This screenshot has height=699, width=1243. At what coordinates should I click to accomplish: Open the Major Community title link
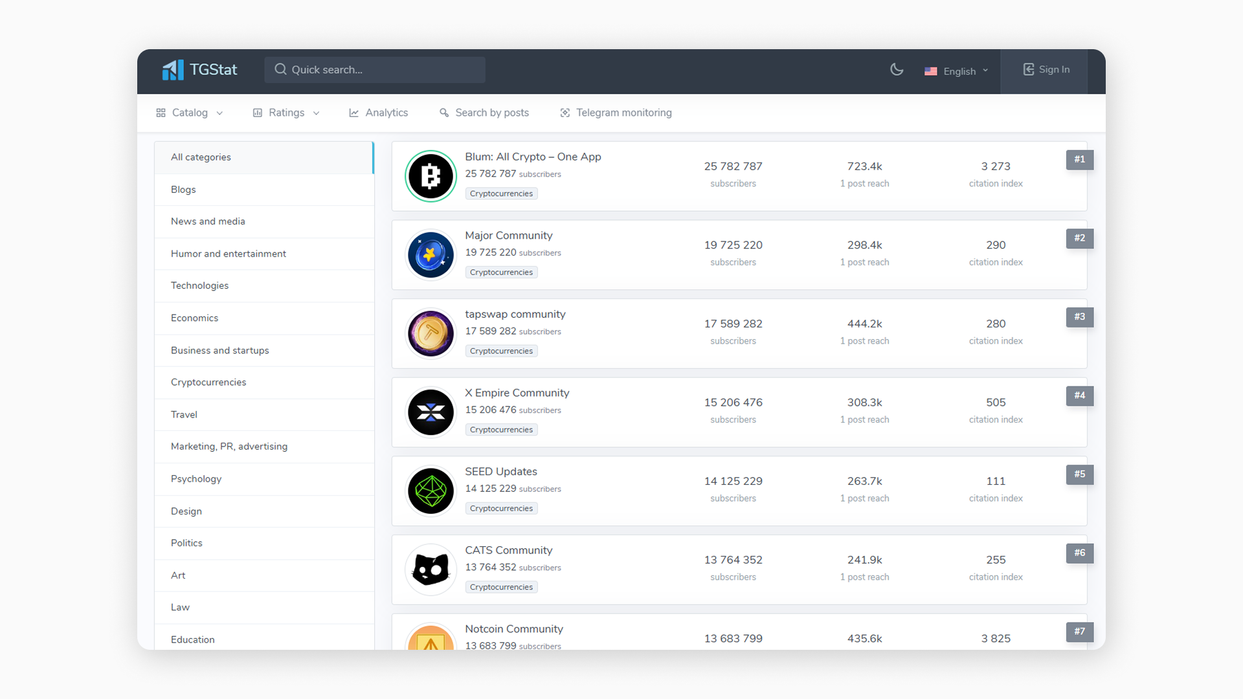pos(509,236)
